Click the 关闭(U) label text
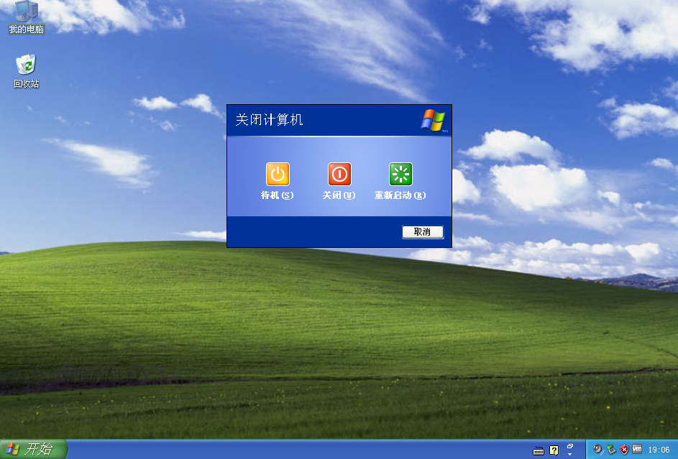Image resolution: width=678 pixels, height=459 pixels. point(339,195)
